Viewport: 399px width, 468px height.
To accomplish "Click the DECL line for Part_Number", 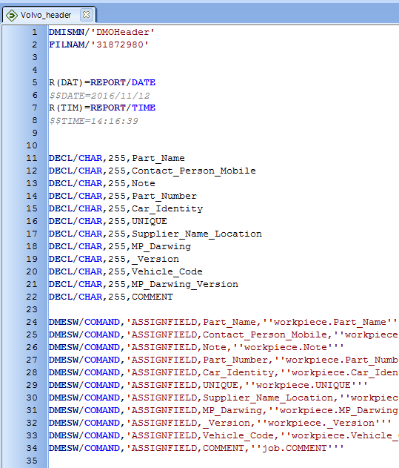I will click(x=123, y=196).
